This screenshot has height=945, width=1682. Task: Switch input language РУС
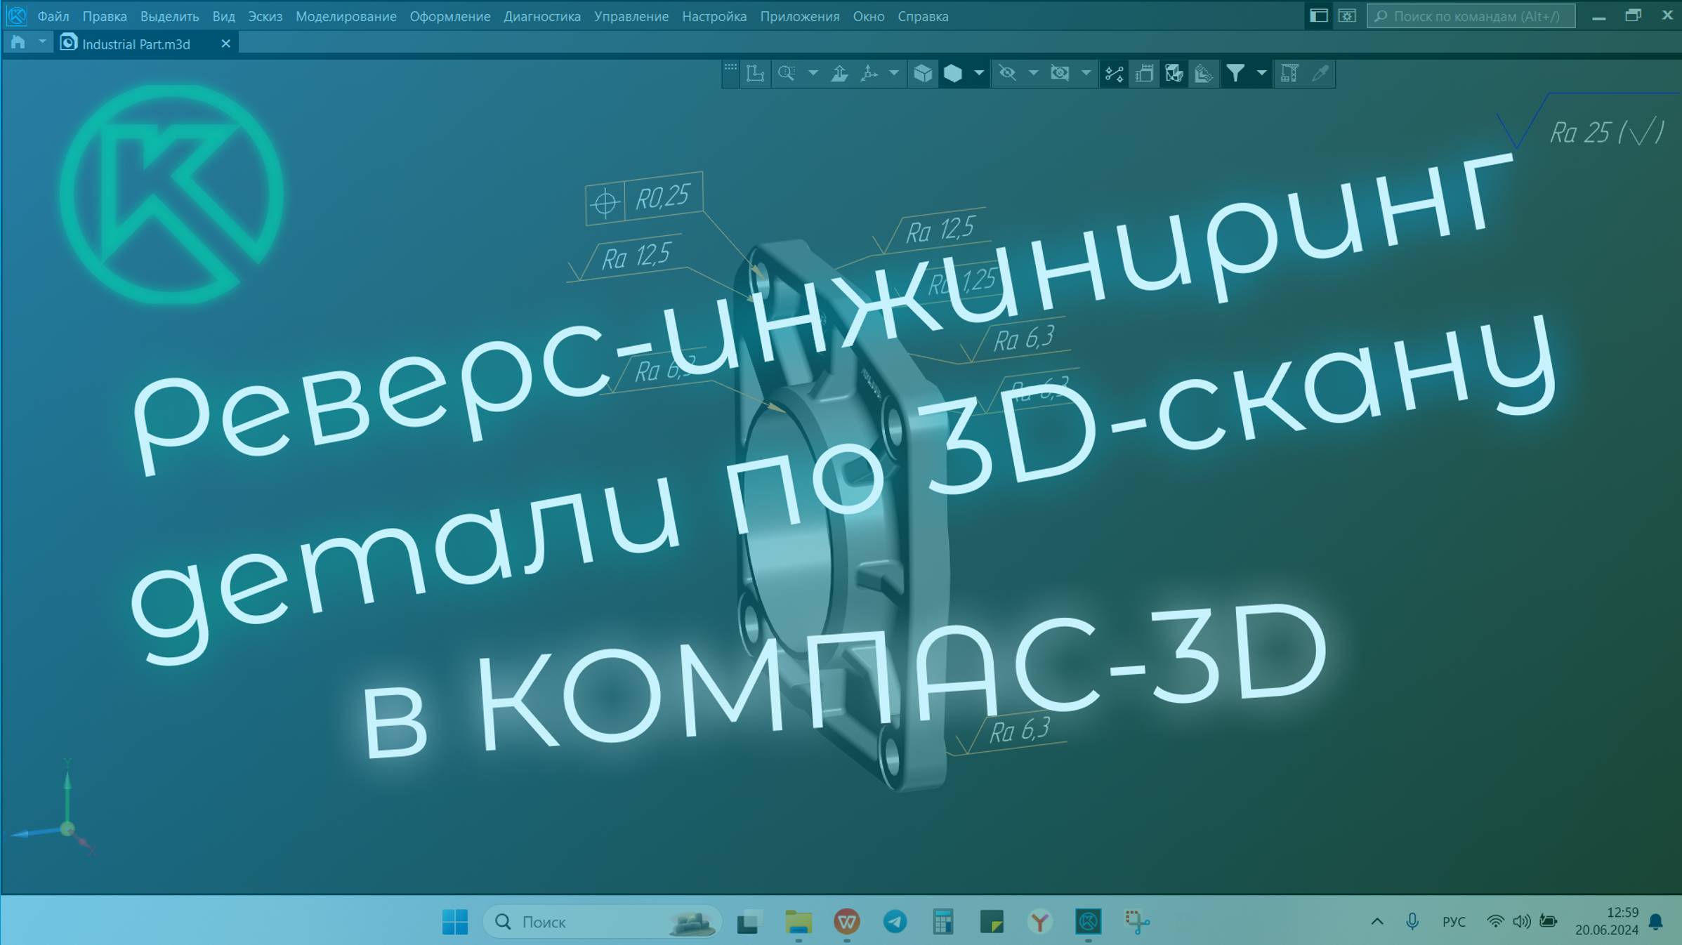tap(1454, 921)
